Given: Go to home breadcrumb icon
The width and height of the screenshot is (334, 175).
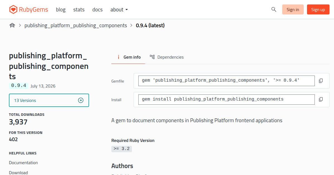Looking at the screenshot, I should click(12, 26).
